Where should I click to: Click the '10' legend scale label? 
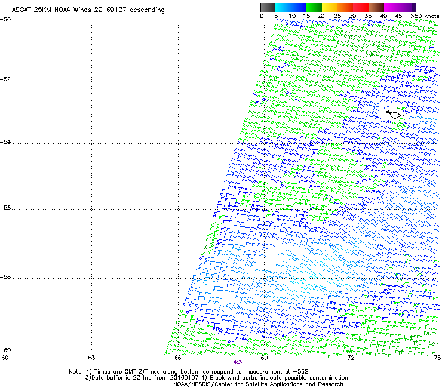coord(292,16)
